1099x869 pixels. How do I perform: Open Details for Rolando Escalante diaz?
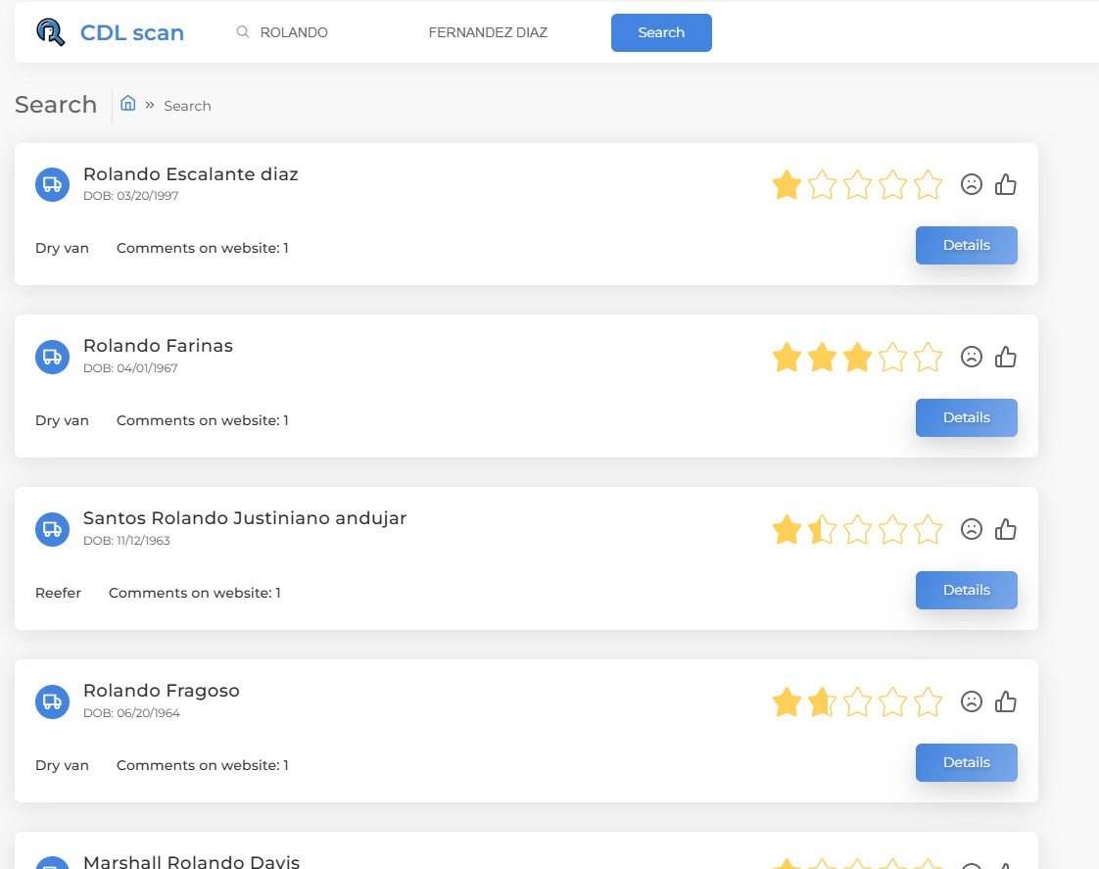pos(966,245)
